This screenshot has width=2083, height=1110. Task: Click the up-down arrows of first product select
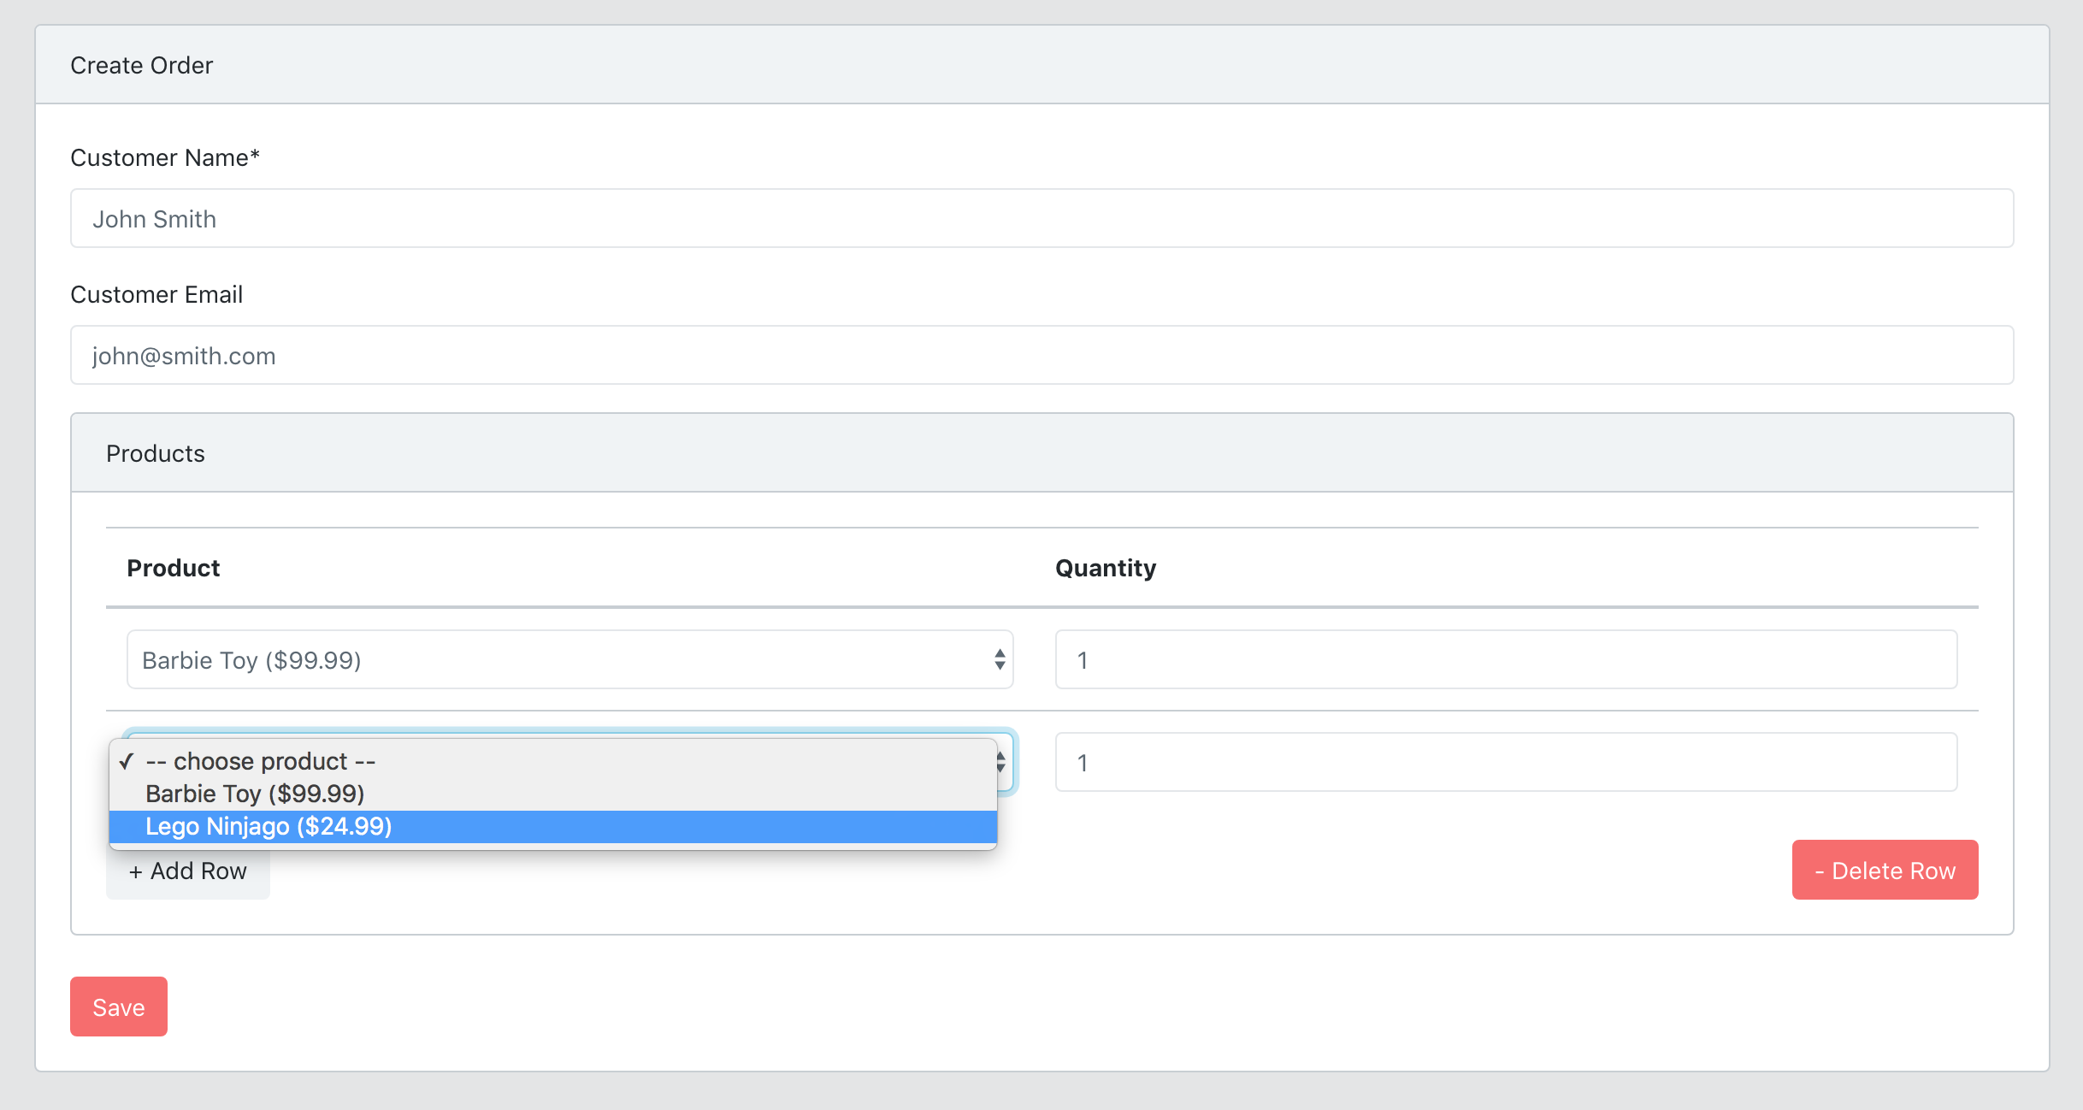point(999,660)
